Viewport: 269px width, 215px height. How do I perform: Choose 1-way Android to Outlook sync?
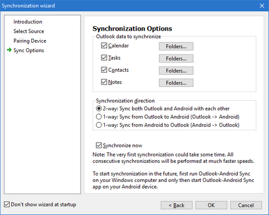tap(99, 125)
